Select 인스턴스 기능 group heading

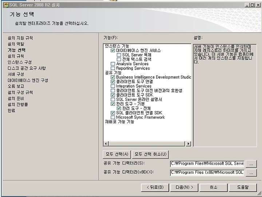click(x=117, y=46)
